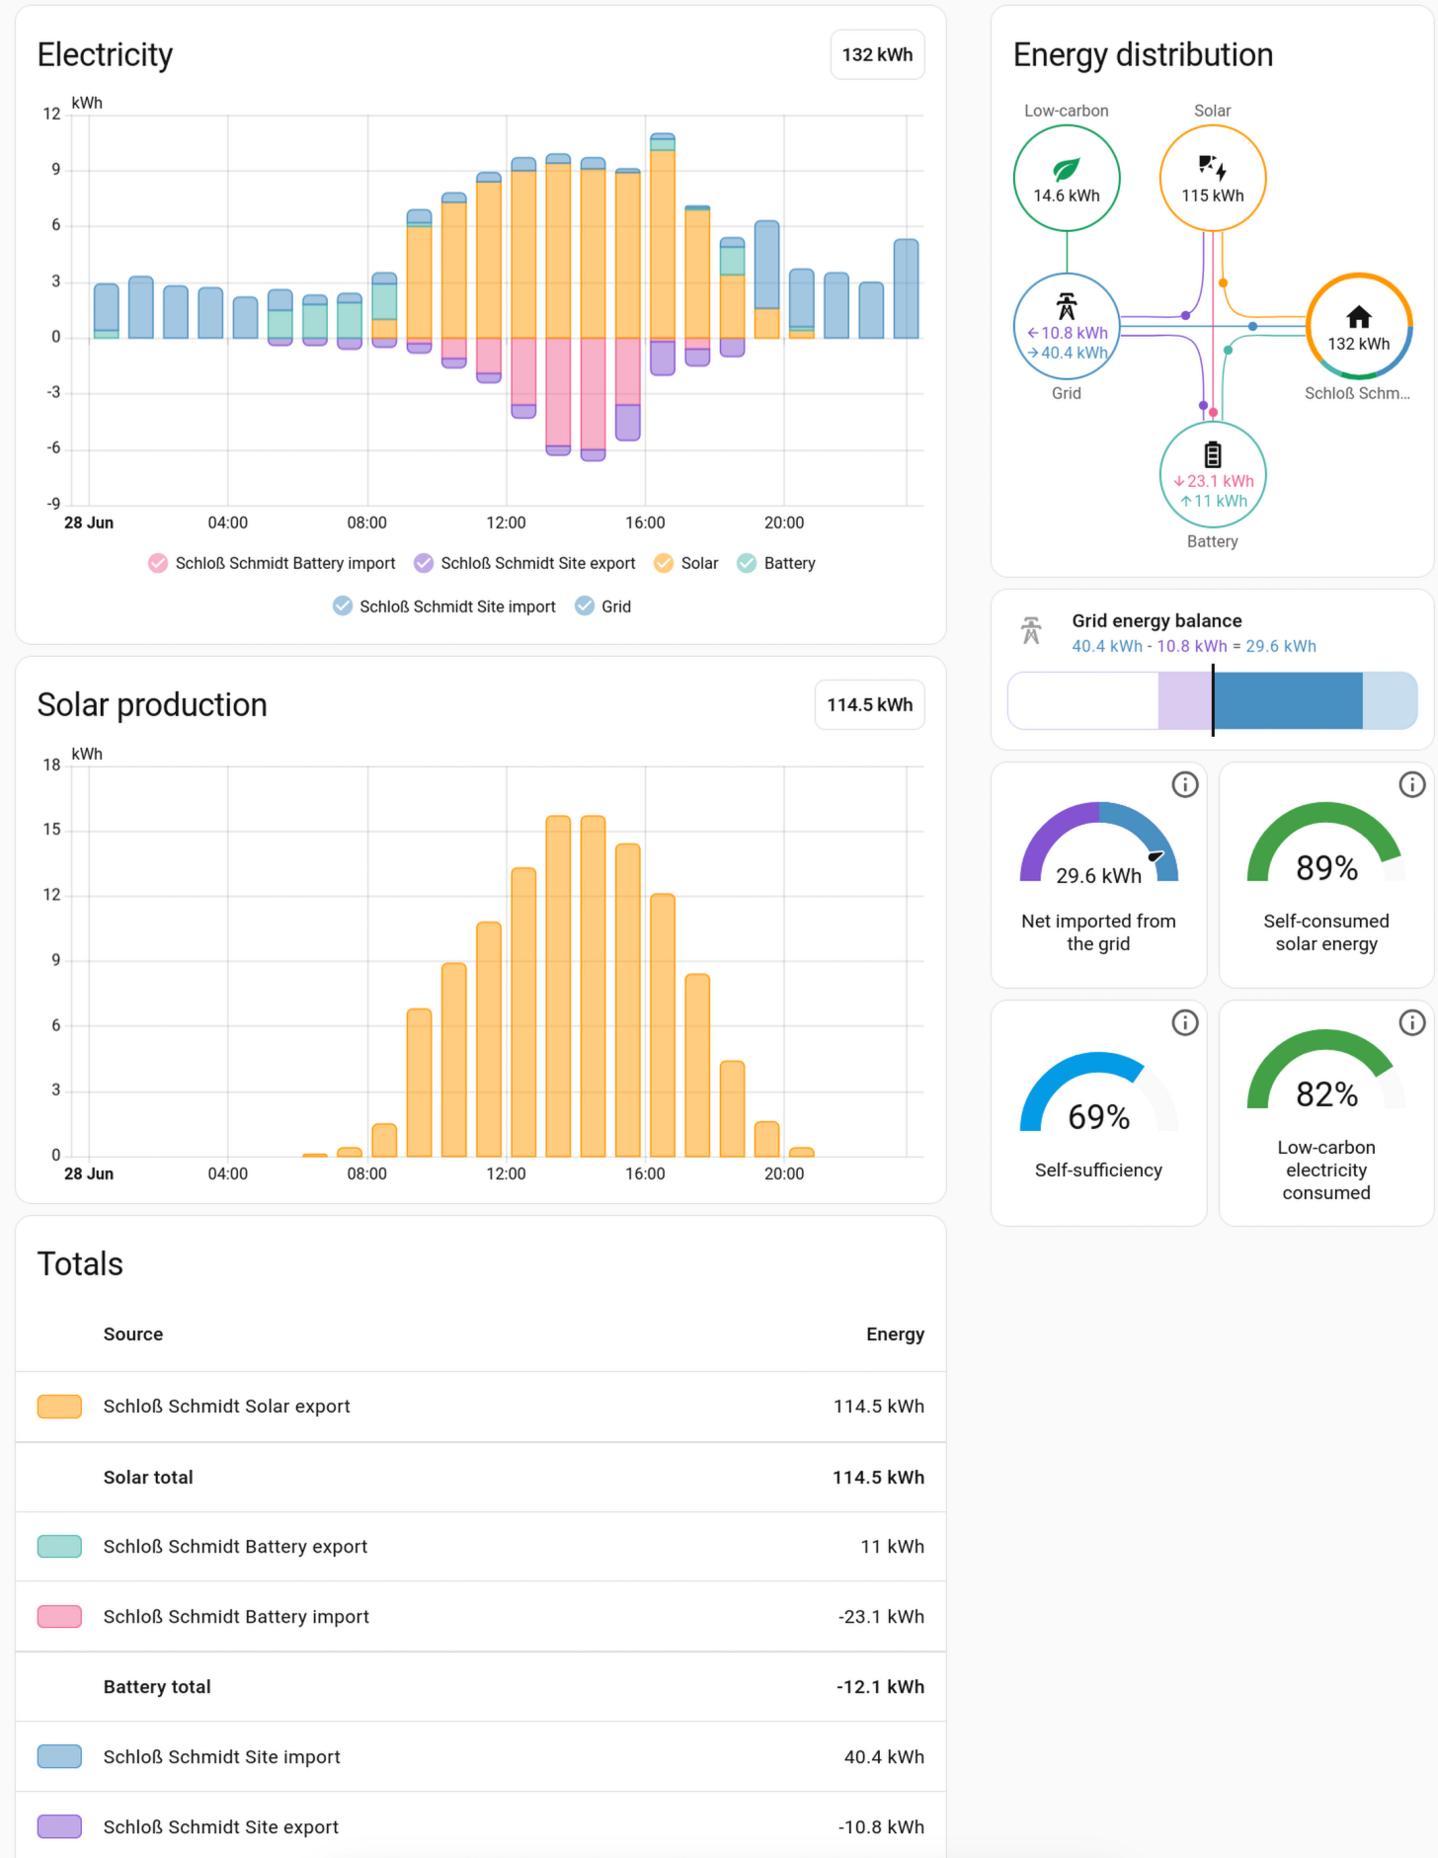Click the 23.1 kWh battery charge value
The width and height of the screenshot is (1438, 1858).
coord(1213,481)
